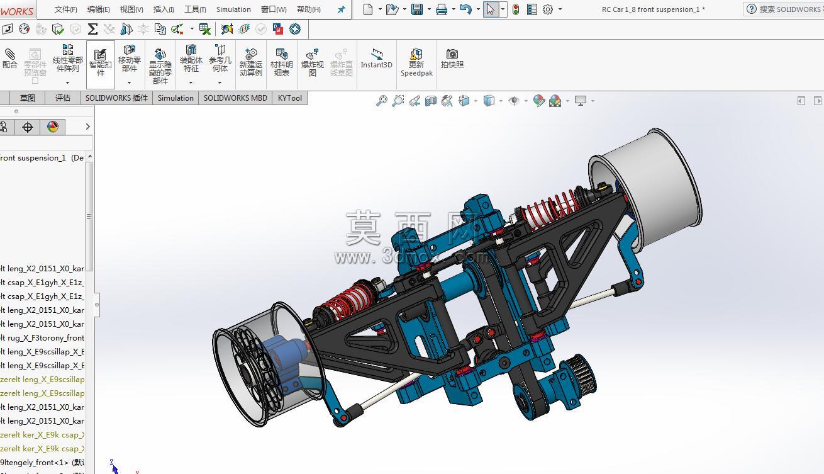Toggle the rebuild traffic light icon
Image resolution: width=824 pixels, height=474 pixels.
click(516, 9)
